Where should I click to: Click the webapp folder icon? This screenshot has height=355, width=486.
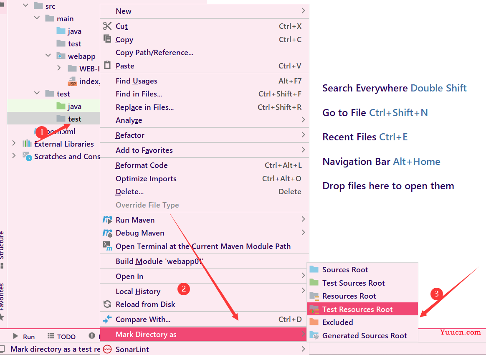pyautogui.click(x=61, y=56)
